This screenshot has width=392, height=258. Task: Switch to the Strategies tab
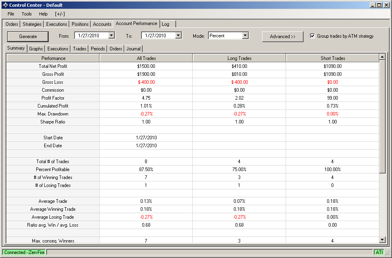(x=32, y=24)
